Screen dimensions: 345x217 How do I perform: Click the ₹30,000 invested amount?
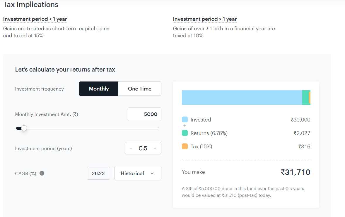[x=300, y=119]
